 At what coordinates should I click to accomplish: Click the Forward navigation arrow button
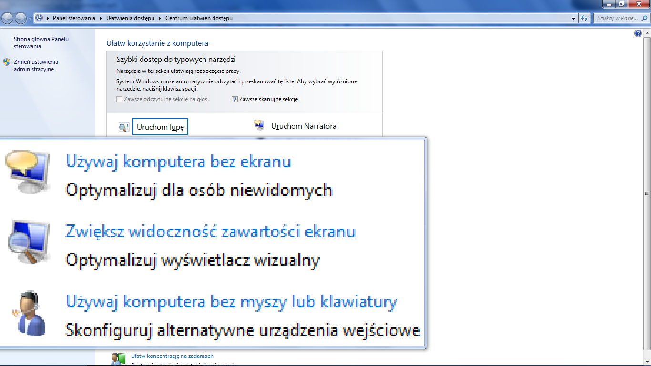tap(21, 19)
